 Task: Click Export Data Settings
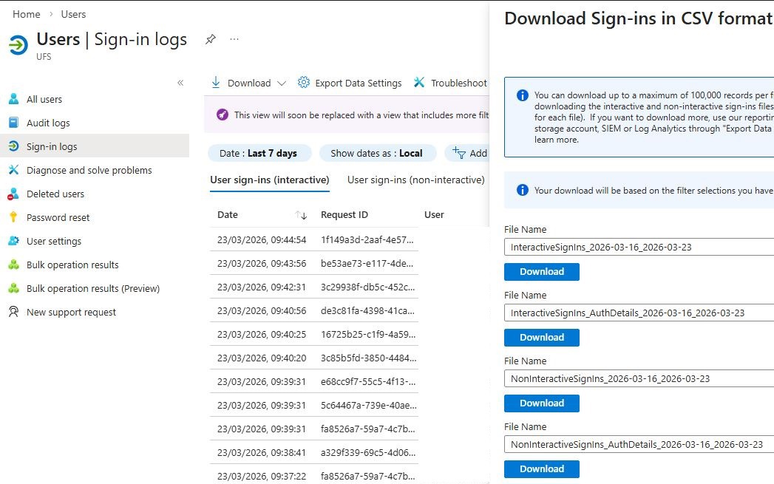pyautogui.click(x=350, y=83)
